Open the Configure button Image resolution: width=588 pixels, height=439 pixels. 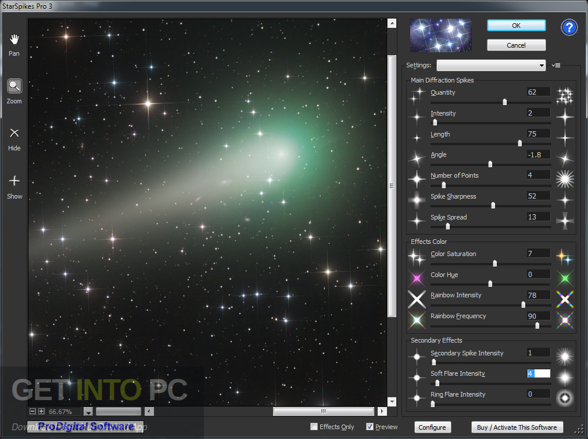click(x=432, y=427)
